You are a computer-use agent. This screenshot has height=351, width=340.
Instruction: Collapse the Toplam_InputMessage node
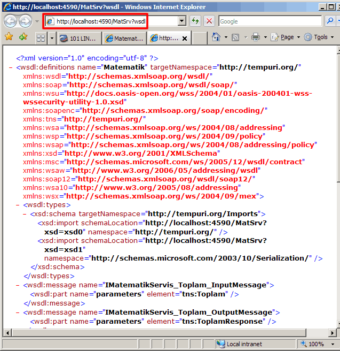click(x=18, y=285)
